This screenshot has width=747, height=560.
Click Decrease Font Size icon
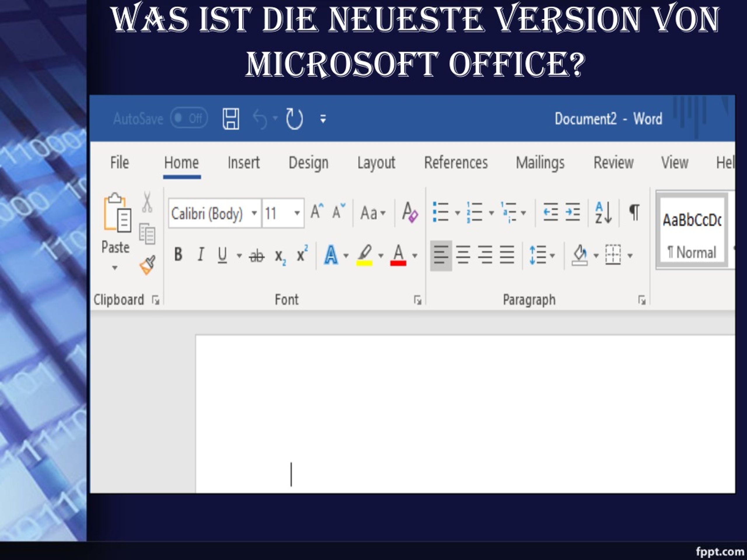[x=339, y=212]
